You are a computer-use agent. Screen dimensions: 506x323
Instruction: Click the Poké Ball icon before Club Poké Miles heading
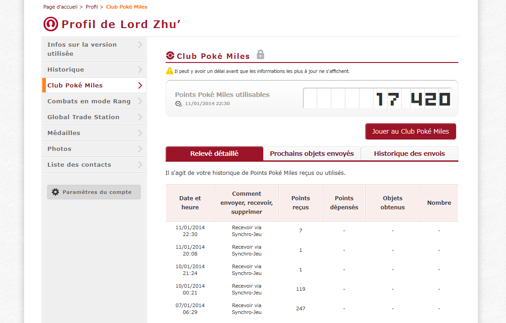click(x=170, y=55)
